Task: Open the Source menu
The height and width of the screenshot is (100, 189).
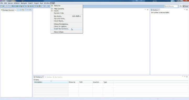Action: (10, 3)
